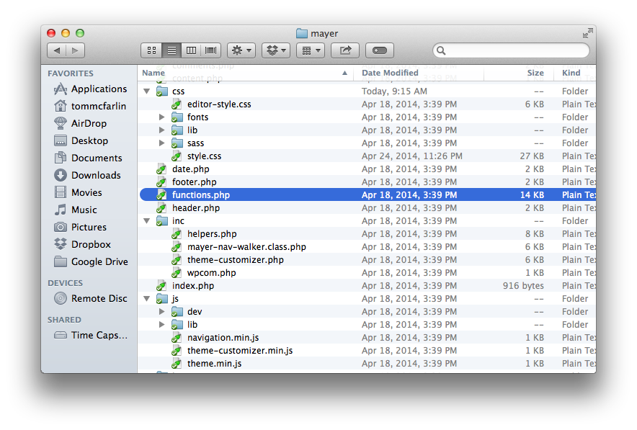Go back to the previous folder
This screenshot has height=430, width=637.
pos(56,50)
